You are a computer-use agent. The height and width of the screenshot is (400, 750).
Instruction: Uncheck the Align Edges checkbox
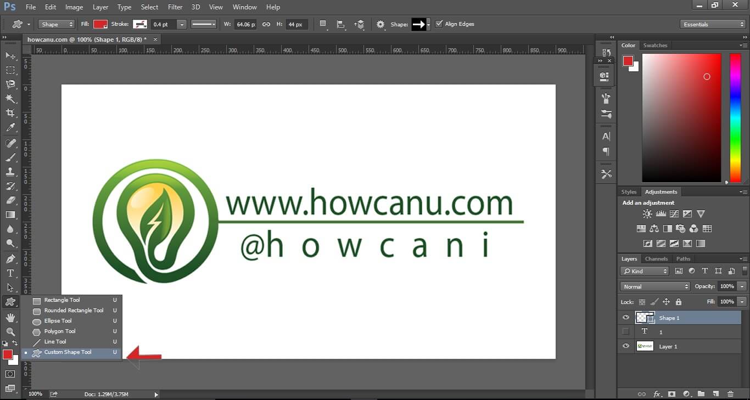(439, 24)
